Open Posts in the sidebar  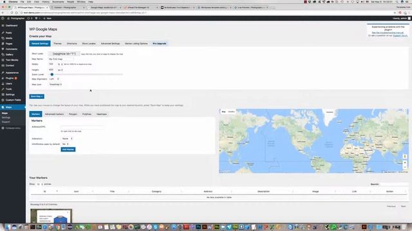8,33
